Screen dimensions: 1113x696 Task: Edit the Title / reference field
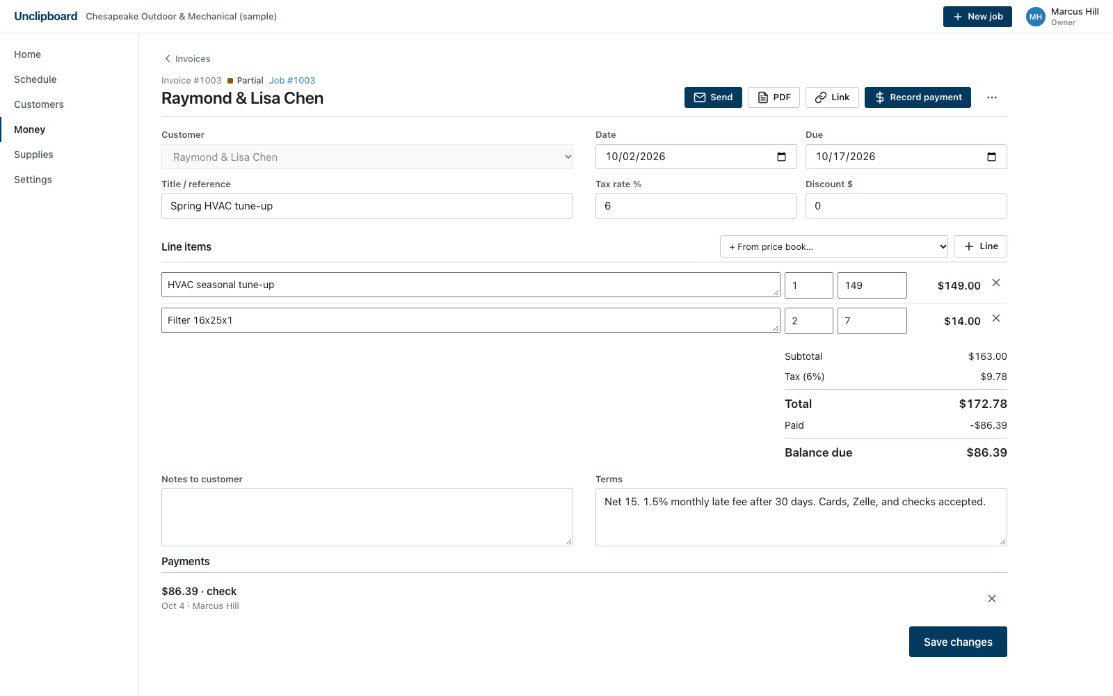coord(367,206)
